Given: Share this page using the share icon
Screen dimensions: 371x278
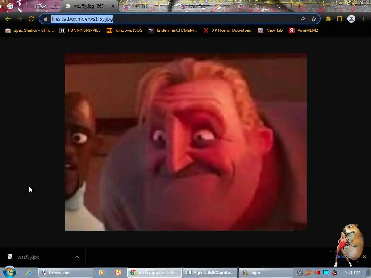Looking at the screenshot, I should [302, 19].
